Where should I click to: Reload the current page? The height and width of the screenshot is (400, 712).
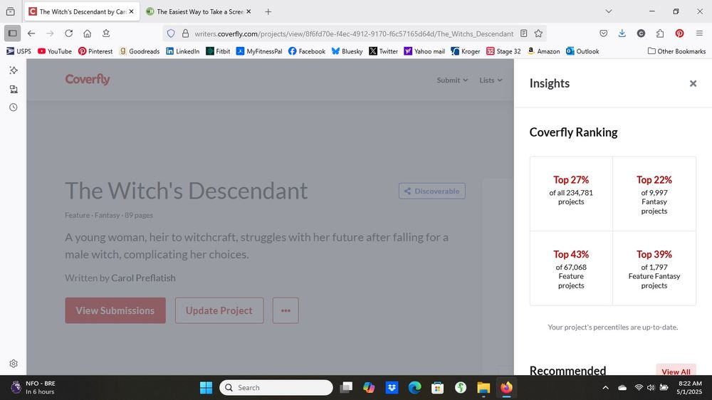pos(68,33)
